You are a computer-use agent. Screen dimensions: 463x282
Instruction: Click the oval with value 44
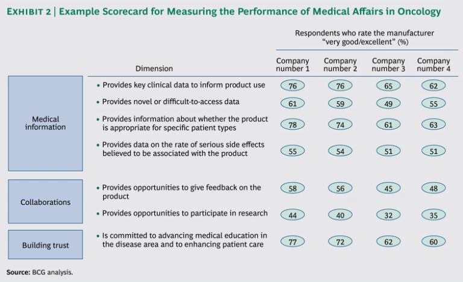[x=292, y=215]
